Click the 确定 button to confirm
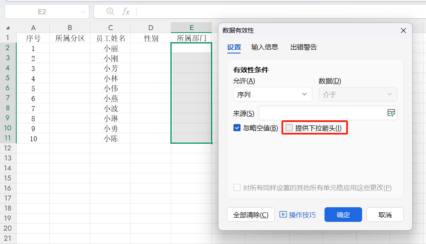This screenshot has height=244, width=426. point(343,214)
